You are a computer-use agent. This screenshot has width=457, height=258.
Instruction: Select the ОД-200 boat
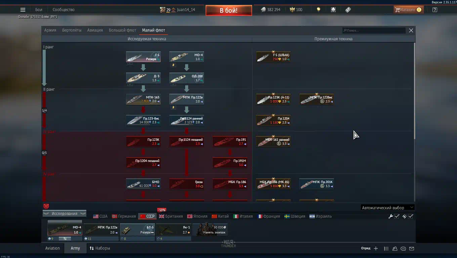(x=186, y=78)
